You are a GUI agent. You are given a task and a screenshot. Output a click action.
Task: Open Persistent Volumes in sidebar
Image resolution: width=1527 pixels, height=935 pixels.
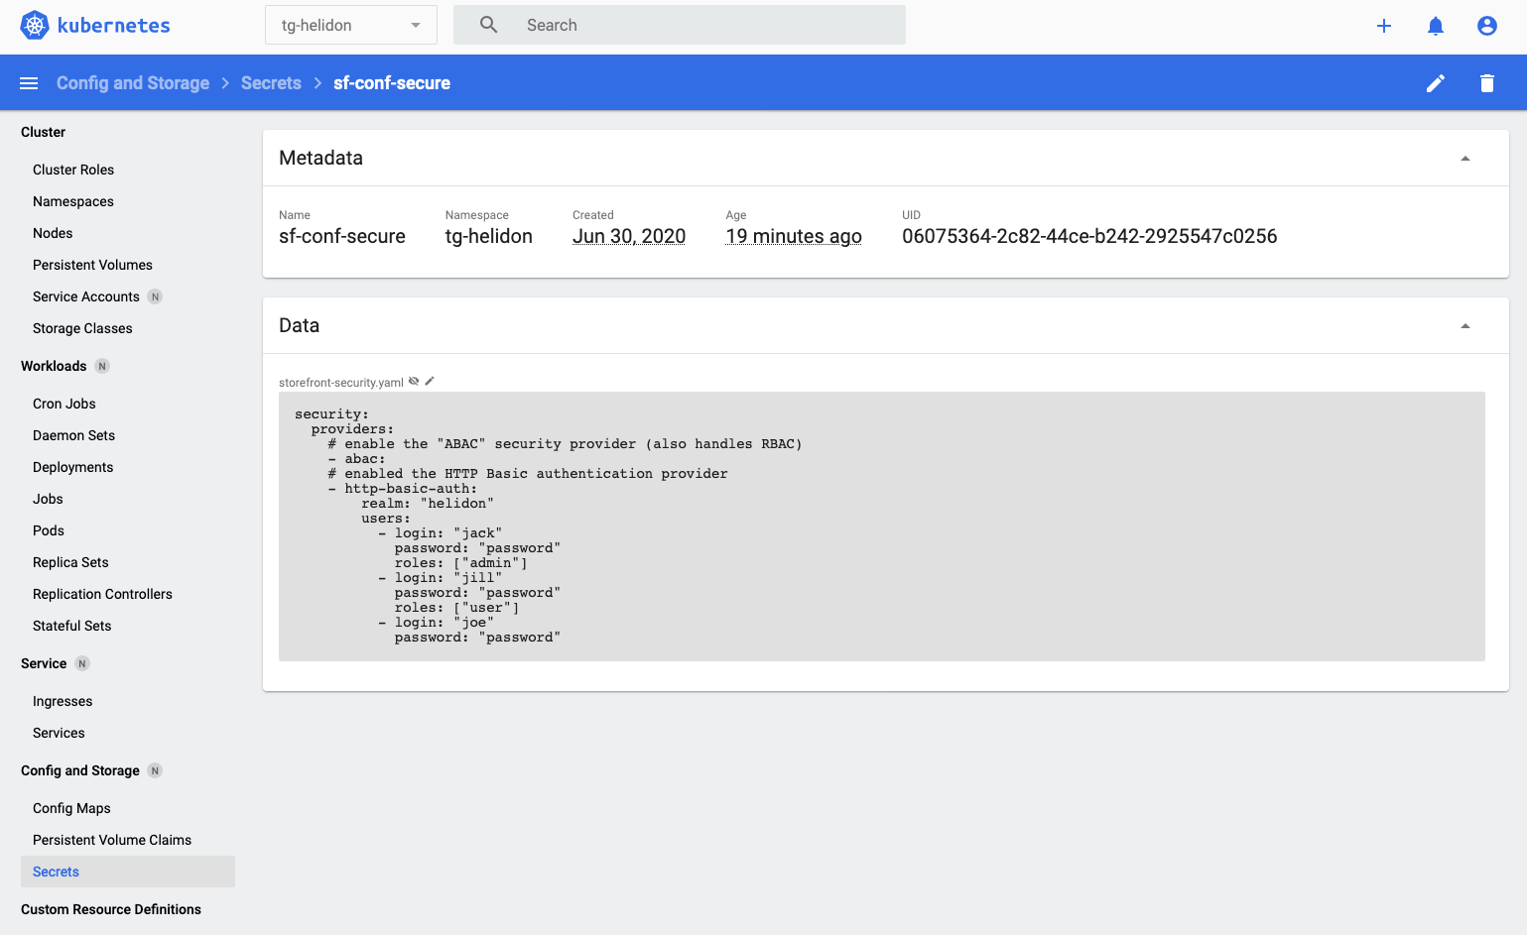(92, 265)
